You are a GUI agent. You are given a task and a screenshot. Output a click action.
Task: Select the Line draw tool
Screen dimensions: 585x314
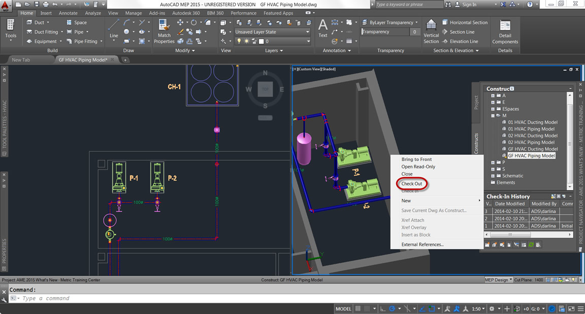coord(114,29)
